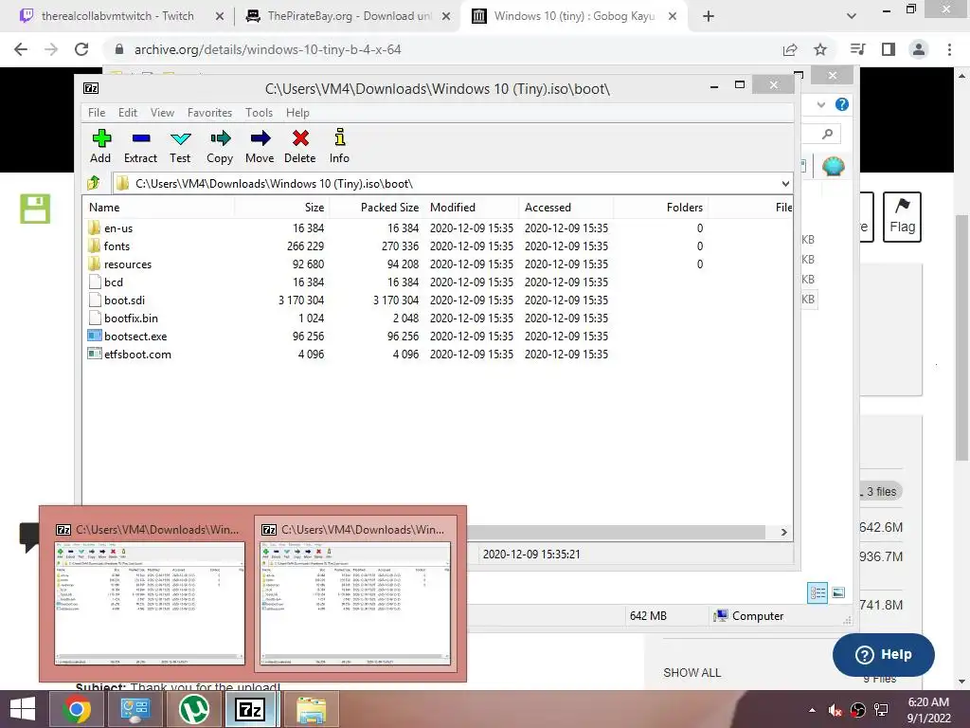The image size is (970, 728).
Task: Click the browser Back arrow
Action: 21,49
